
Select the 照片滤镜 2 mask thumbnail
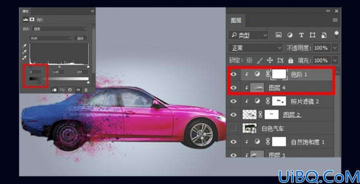(x=279, y=101)
